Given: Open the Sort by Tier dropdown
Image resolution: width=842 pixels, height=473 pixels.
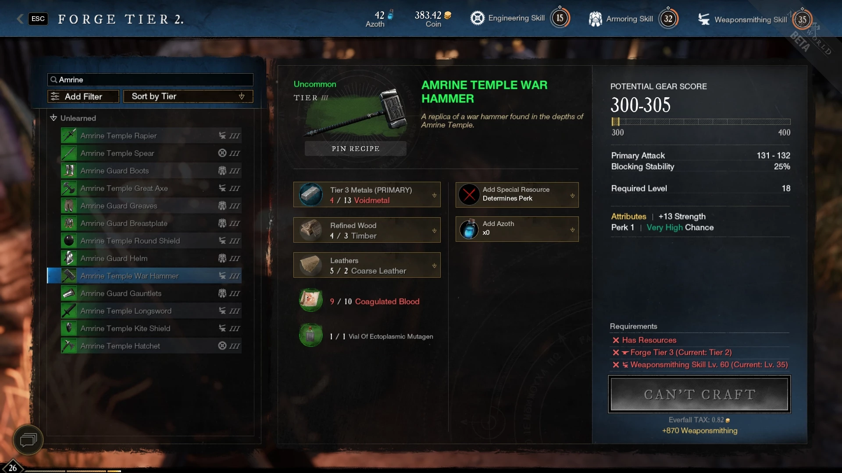Looking at the screenshot, I should [x=188, y=96].
